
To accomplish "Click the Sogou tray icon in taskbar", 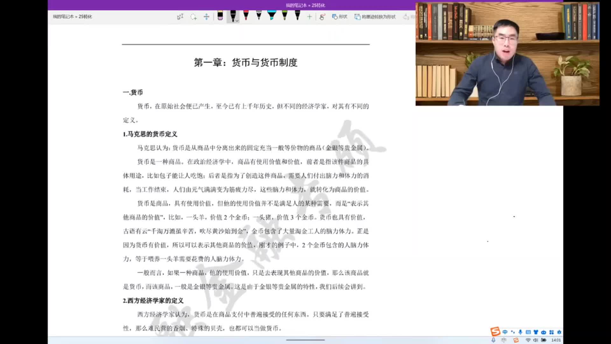I will [516, 340].
